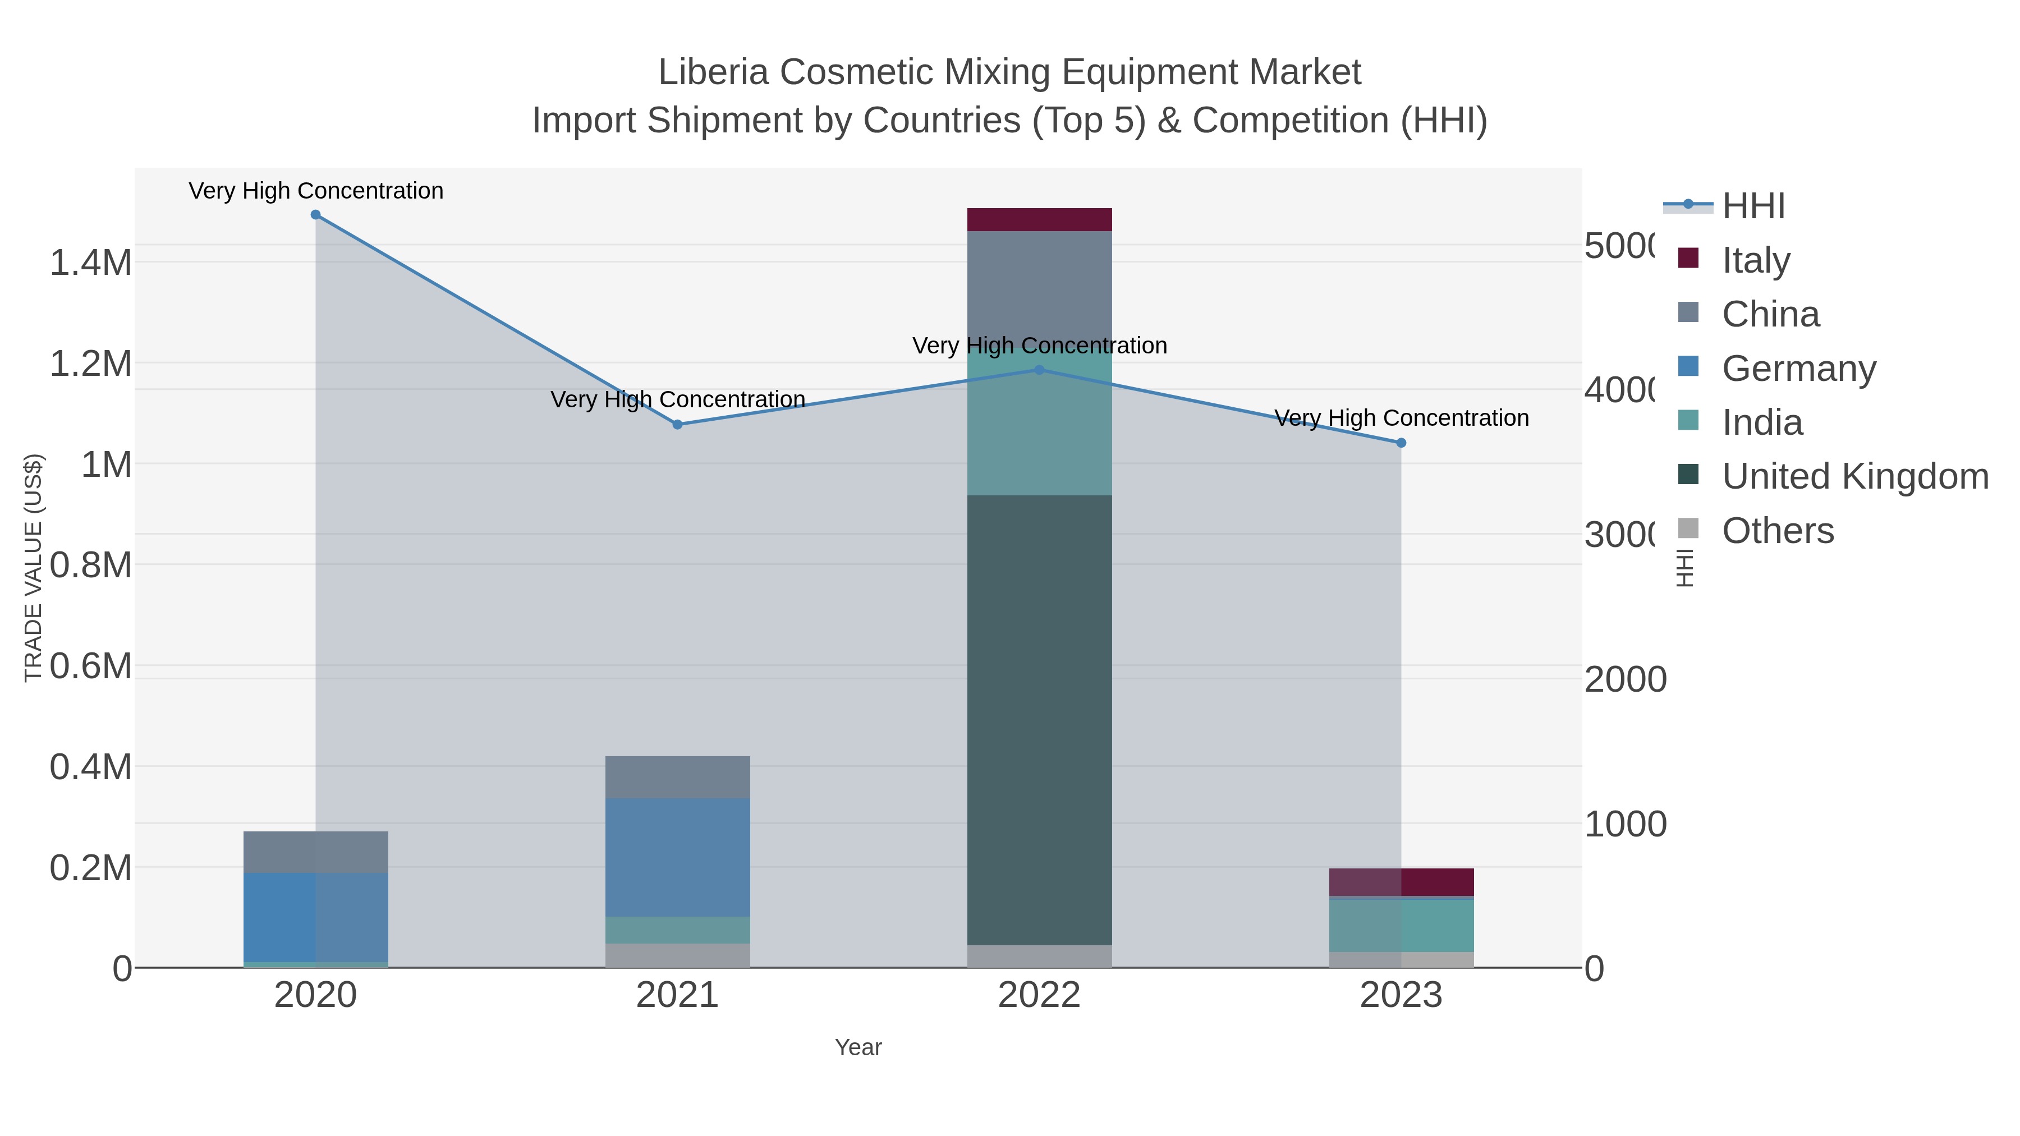Image resolution: width=2020 pixels, height=1136 pixels.
Task: Toggle the United Kingdom legend entry
Action: coord(1833,476)
